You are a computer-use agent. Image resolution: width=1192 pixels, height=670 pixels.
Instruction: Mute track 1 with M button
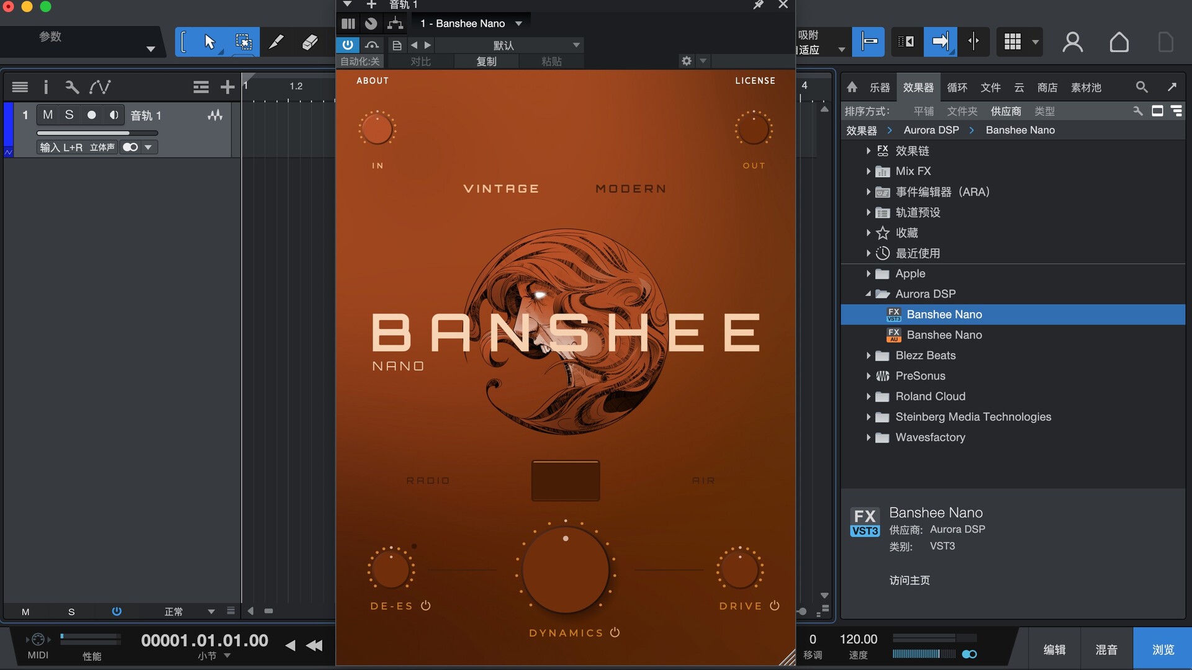(48, 115)
